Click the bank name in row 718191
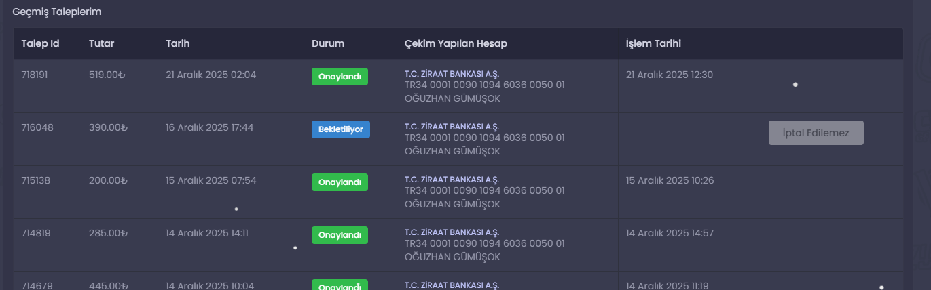The height and width of the screenshot is (290, 931). 452,73
